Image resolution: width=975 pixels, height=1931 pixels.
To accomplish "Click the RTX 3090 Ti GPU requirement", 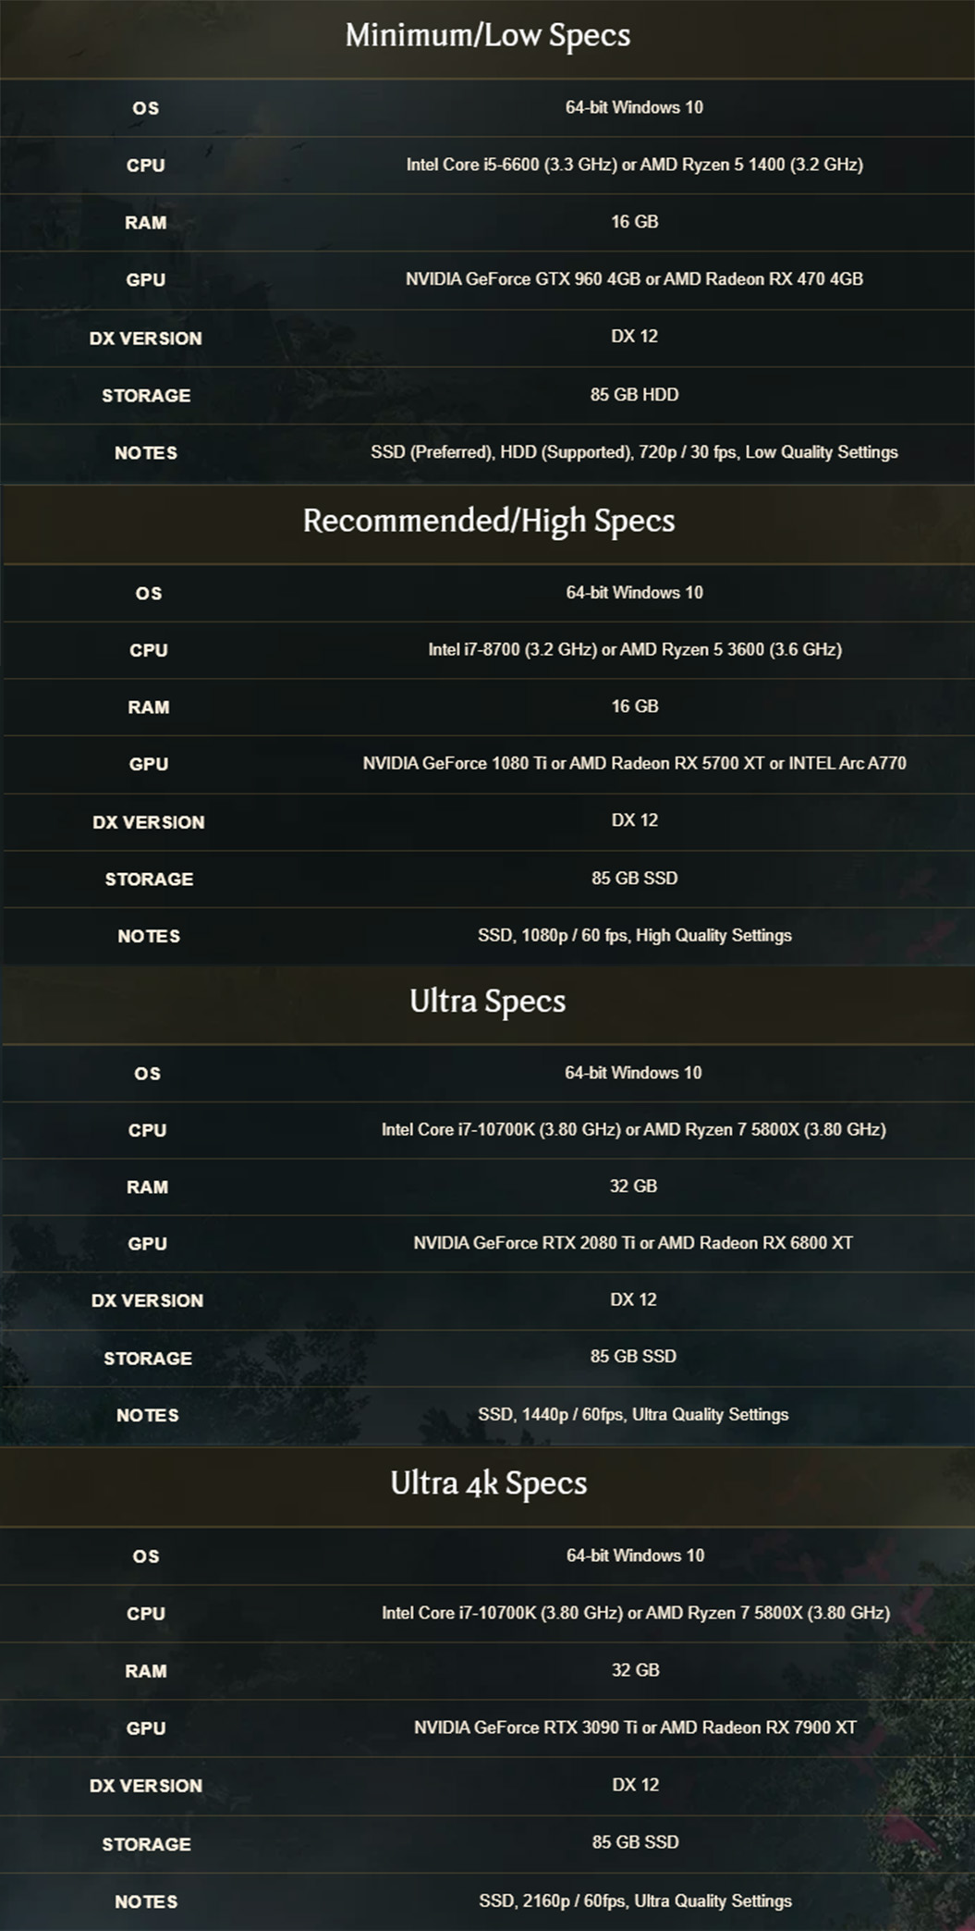I will 635,1728.
